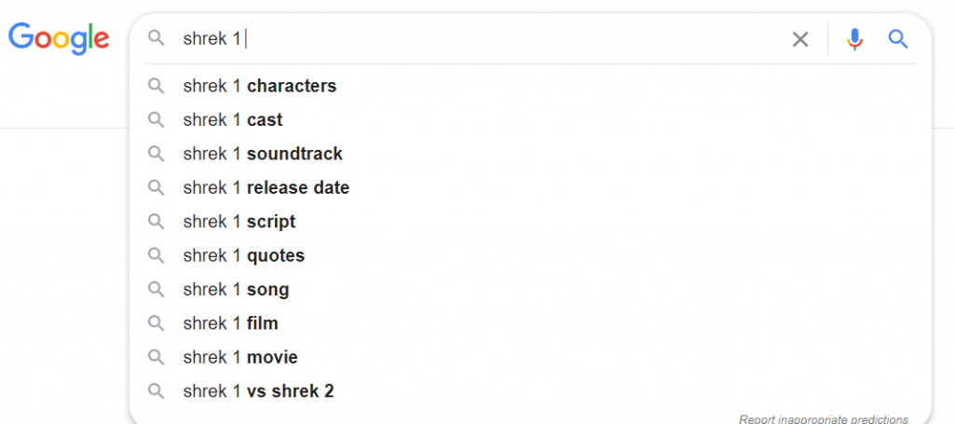Select 'shrek 1 song' from suggestions

[x=530, y=289]
